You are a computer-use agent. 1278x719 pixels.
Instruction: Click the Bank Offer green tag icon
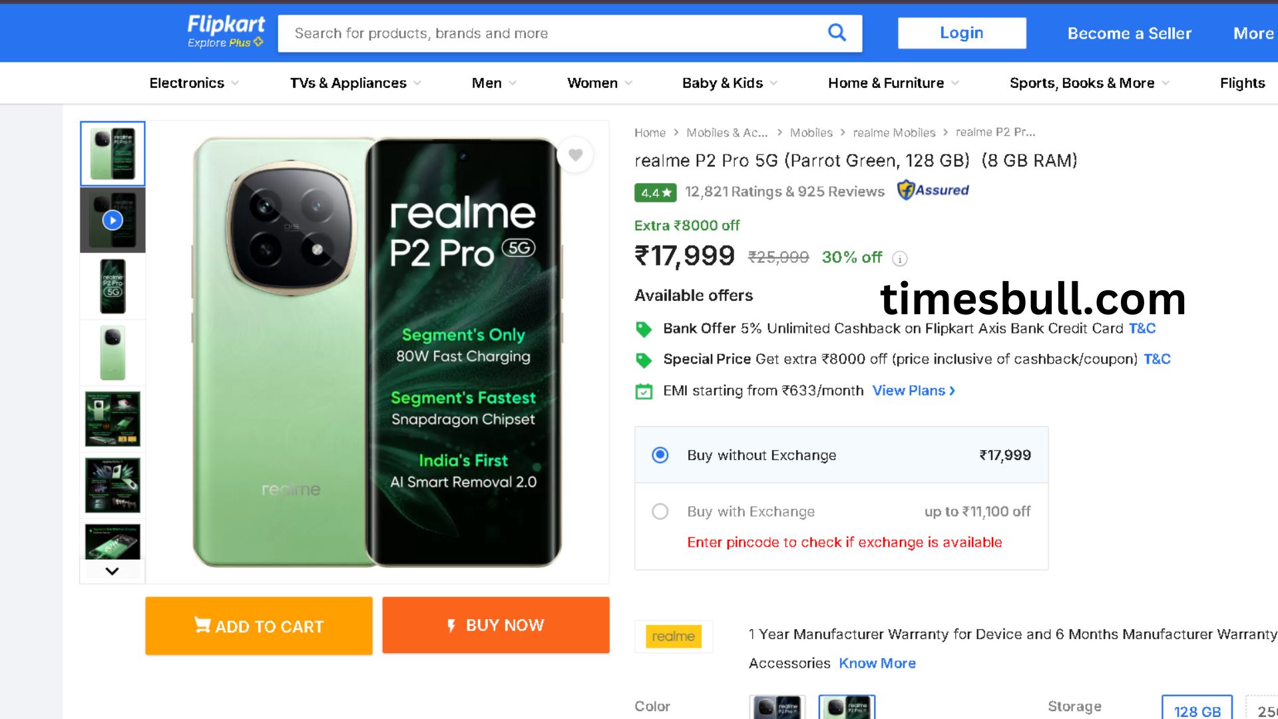click(x=644, y=329)
